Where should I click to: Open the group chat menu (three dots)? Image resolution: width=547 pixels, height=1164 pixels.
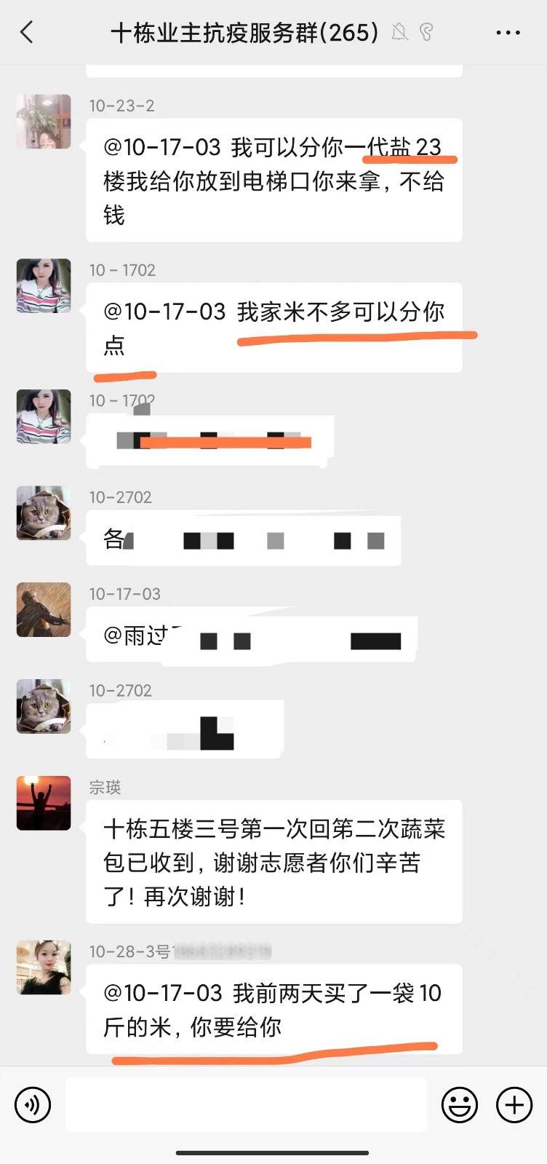(x=508, y=33)
